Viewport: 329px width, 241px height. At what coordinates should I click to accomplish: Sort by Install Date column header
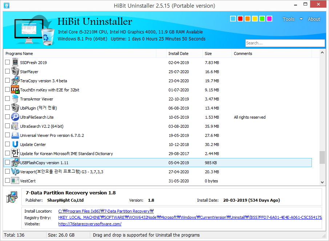click(x=184, y=54)
